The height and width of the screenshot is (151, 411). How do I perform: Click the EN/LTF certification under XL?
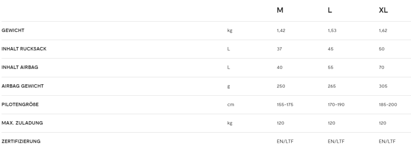(x=387, y=141)
